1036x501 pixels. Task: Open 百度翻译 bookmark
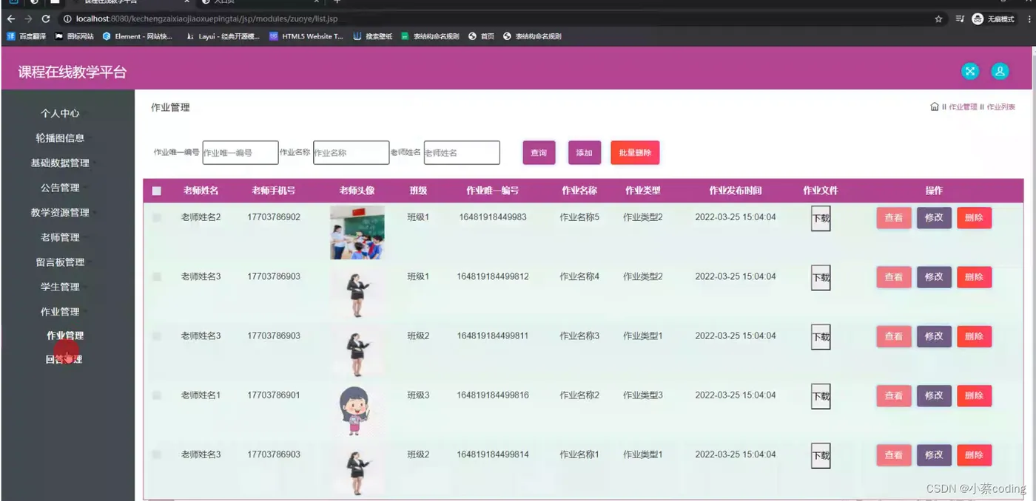[27, 35]
